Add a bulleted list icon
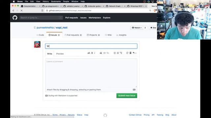The height and width of the screenshot is (118, 211). [114, 53]
